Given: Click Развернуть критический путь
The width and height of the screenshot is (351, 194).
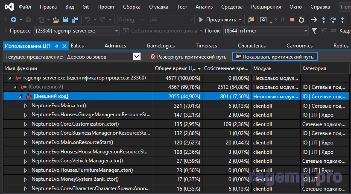Looking at the screenshot, I should pos(188,57).
